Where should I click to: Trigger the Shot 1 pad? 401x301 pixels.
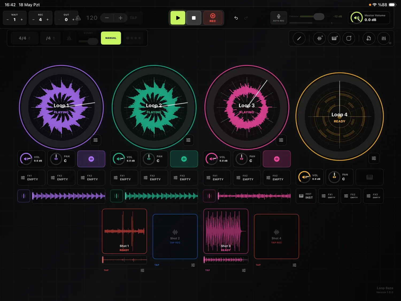click(124, 231)
